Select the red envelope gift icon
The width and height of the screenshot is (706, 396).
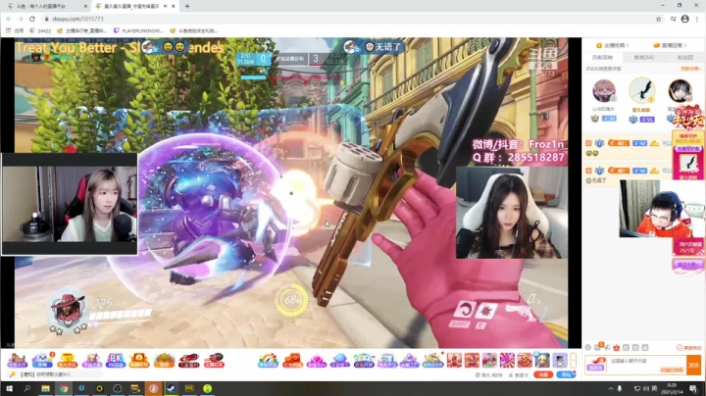292,360
